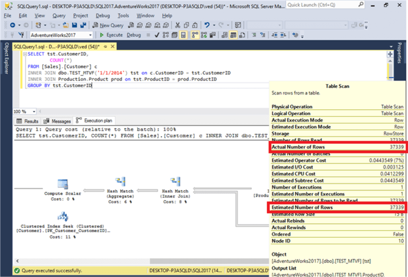
Task: Select the Hash Match (Inner Join) operator
Action: (175, 190)
